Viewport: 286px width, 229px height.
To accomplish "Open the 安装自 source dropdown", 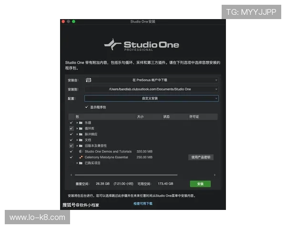I will pyautogui.click(x=152, y=80).
